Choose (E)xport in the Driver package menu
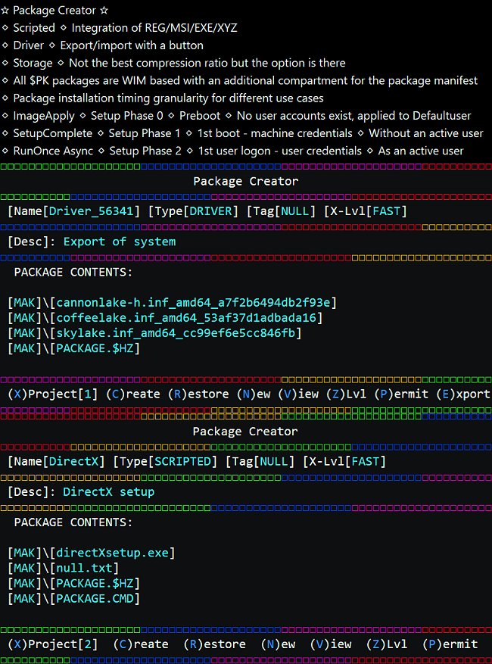Image resolution: width=492 pixels, height=664 pixels. click(463, 394)
